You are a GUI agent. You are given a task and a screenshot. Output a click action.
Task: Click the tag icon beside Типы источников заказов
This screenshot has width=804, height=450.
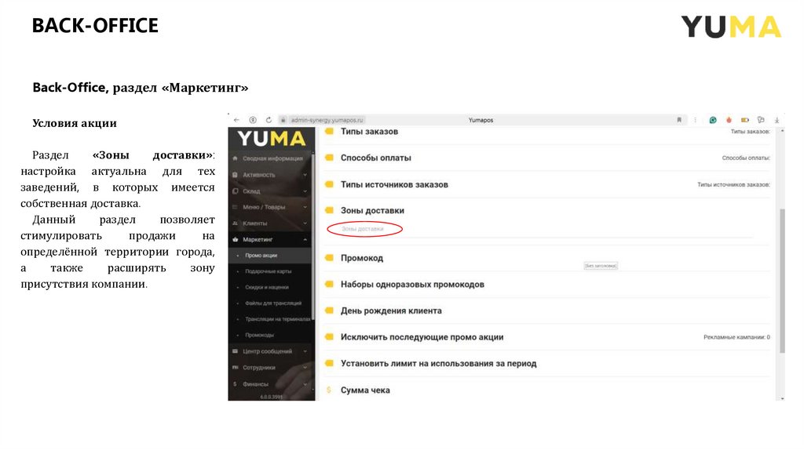click(x=329, y=184)
